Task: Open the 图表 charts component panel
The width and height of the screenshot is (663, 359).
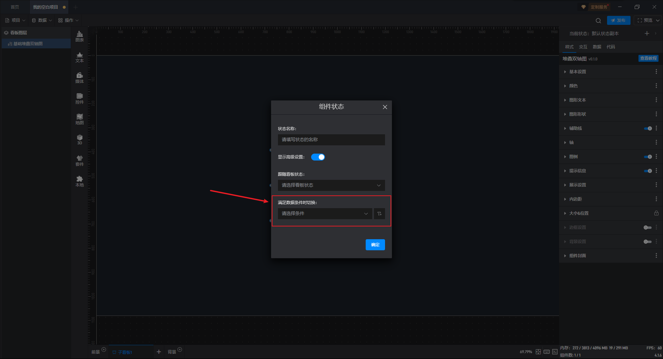Action: (79, 36)
